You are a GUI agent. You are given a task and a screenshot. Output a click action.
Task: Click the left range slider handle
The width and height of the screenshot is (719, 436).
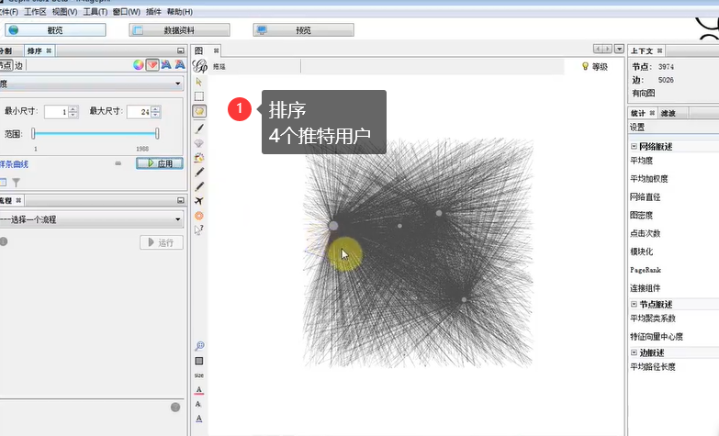click(33, 133)
